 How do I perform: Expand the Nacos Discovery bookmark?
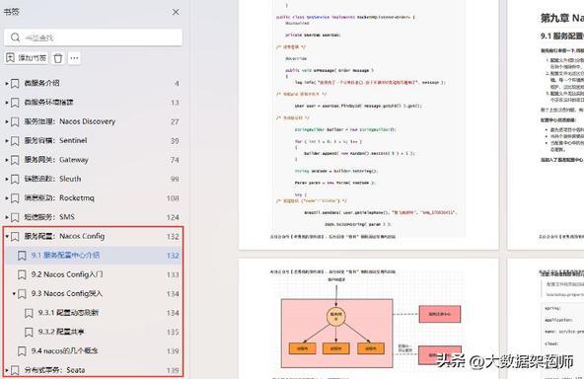click(6, 121)
